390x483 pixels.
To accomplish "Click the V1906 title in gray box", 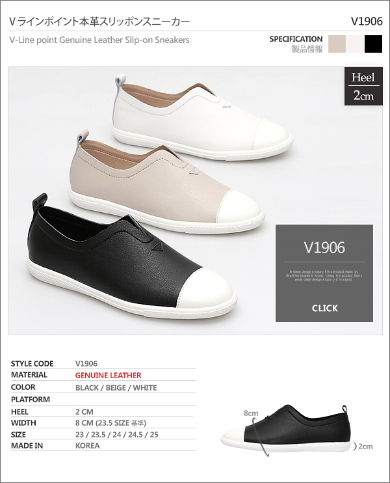I will pyautogui.click(x=324, y=247).
